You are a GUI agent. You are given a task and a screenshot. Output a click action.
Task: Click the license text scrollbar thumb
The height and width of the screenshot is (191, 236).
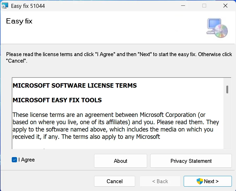click(227, 89)
